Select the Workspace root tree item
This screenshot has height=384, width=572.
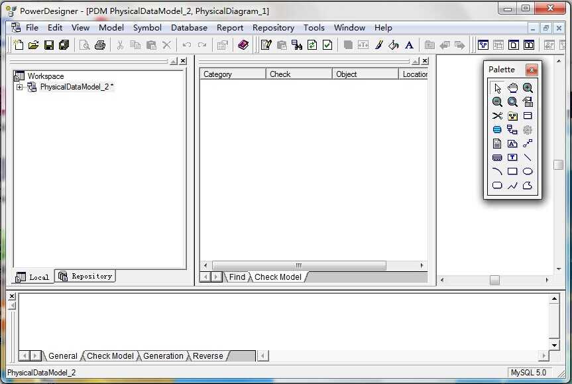tap(46, 76)
